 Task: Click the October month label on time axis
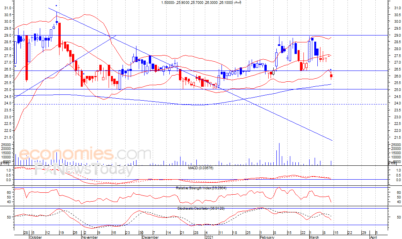(35, 237)
